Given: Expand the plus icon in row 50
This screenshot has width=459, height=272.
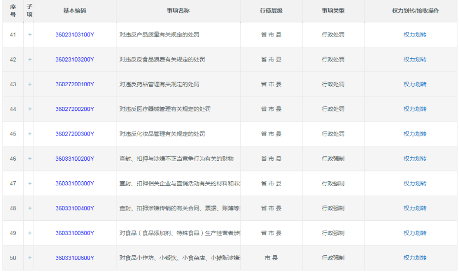Looking at the screenshot, I should tap(30, 258).
